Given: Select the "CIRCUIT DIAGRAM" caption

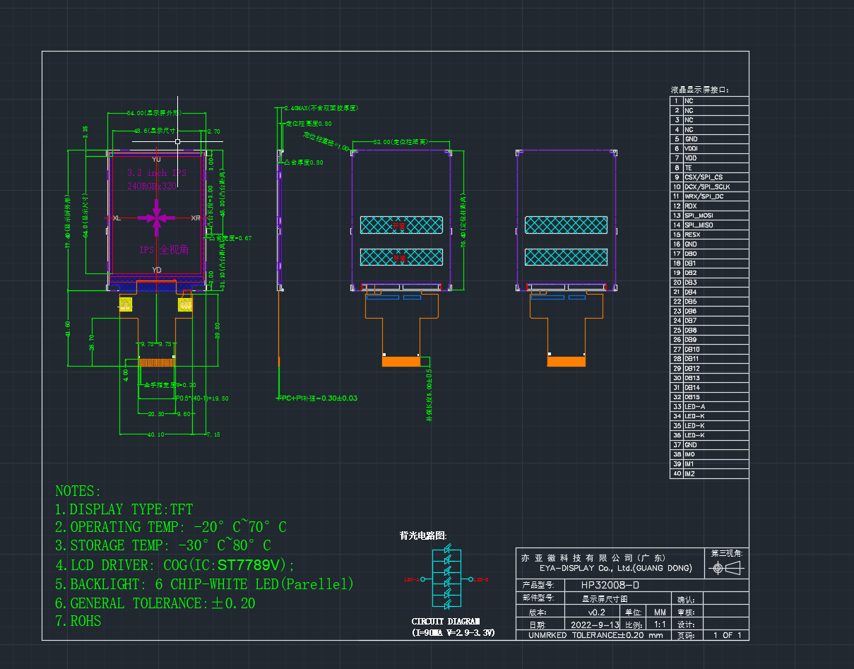Looking at the screenshot, I should (x=446, y=622).
